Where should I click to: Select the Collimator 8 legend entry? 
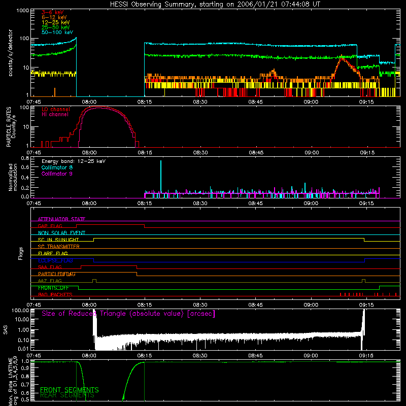[57, 167]
